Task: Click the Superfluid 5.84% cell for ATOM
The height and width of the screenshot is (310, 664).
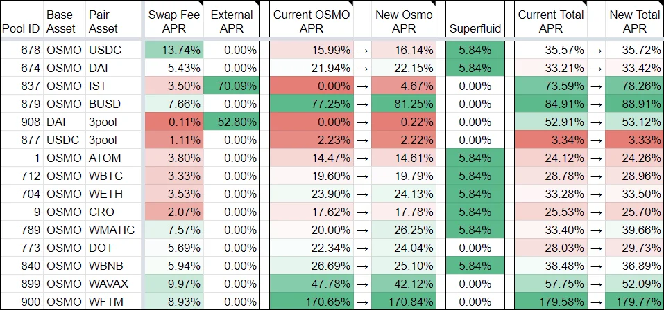Action: point(475,158)
